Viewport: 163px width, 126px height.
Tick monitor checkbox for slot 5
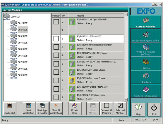56,64
